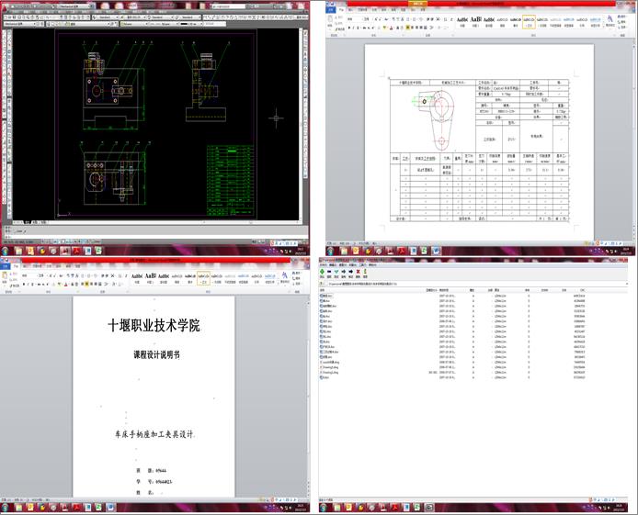Click the up-folder icon beside 7-Zip address bar

pyautogui.click(x=322, y=284)
